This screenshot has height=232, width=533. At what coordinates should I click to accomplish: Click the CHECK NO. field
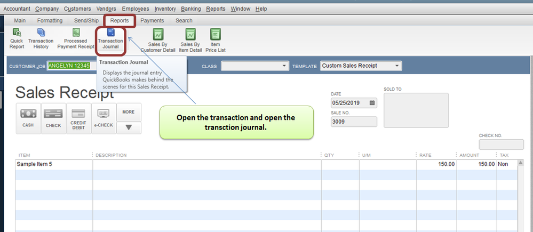coord(502,145)
